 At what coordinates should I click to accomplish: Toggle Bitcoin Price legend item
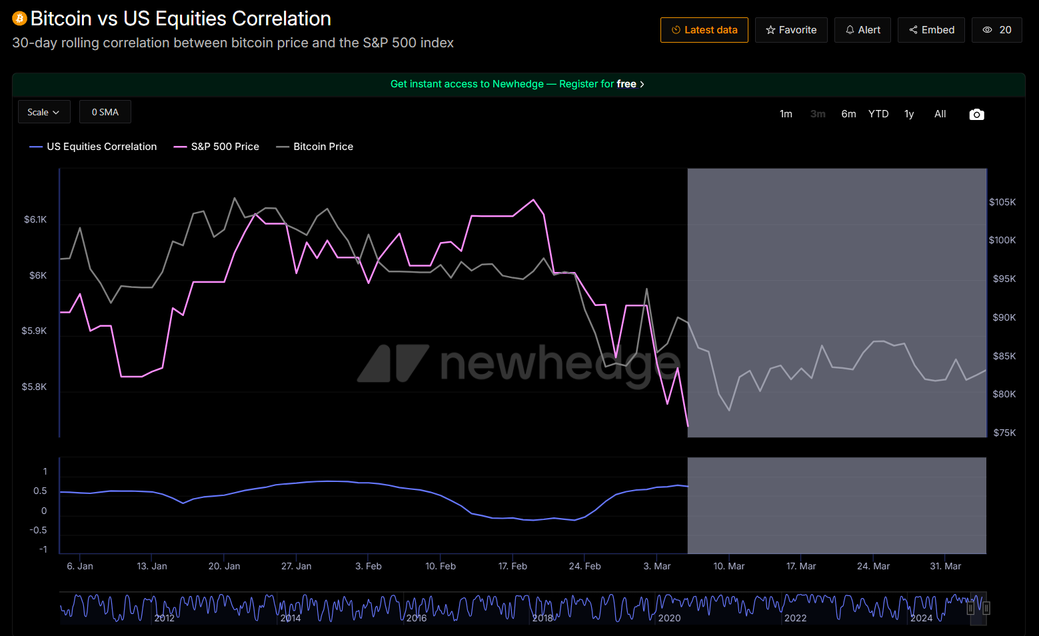[315, 147]
